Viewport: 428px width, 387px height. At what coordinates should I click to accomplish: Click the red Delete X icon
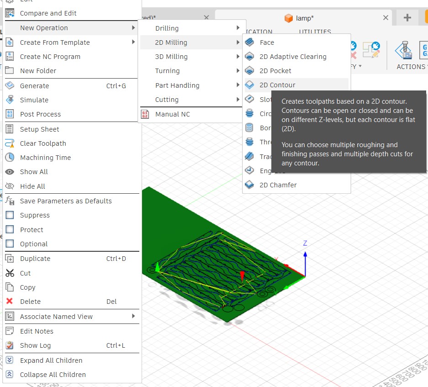click(10, 301)
